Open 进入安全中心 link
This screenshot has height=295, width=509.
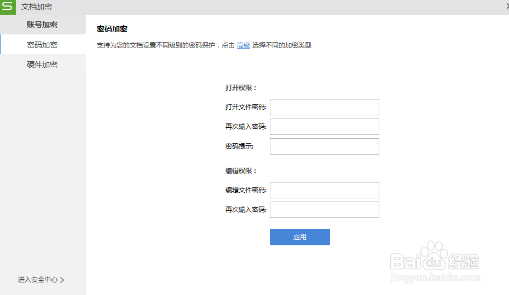tap(41, 280)
